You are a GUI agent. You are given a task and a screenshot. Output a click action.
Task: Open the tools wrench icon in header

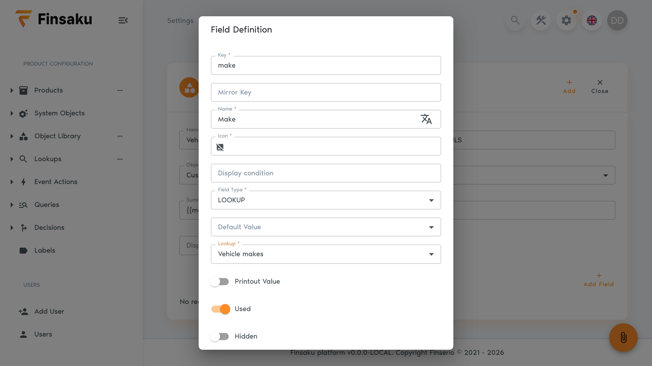[x=541, y=20]
